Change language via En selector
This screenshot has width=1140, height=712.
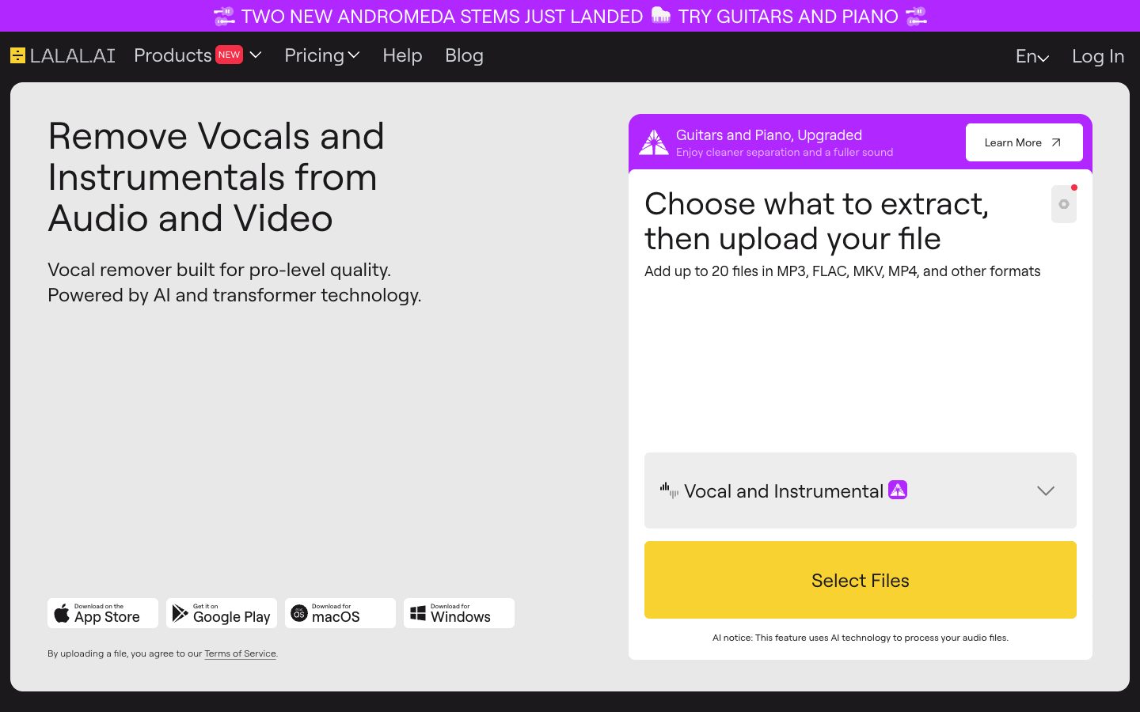coord(1032,56)
